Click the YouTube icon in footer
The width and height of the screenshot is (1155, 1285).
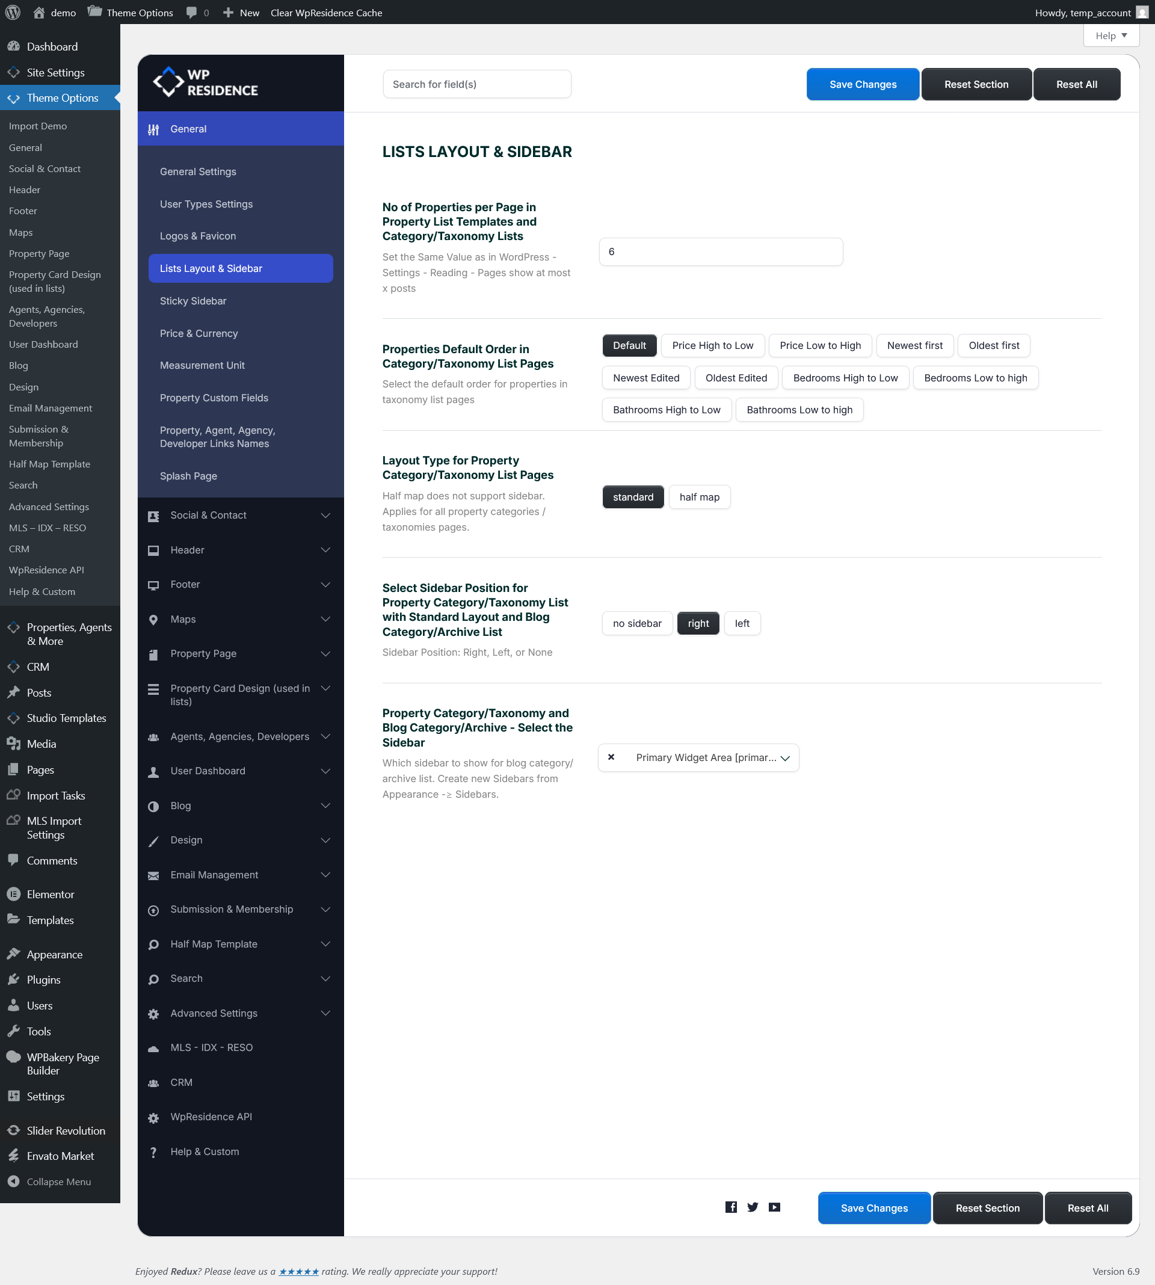pos(774,1207)
